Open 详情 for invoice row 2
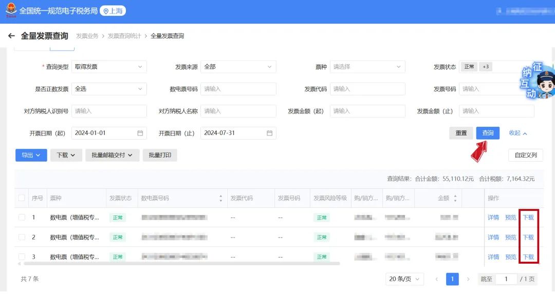Image resolution: width=555 pixels, height=294 pixels. [493, 237]
